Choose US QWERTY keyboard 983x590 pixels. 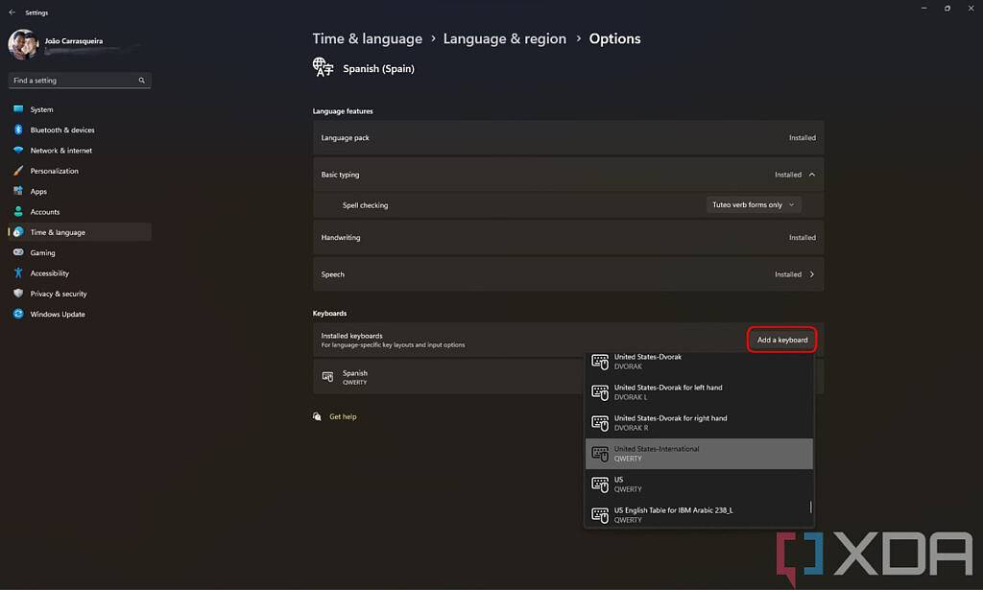[x=699, y=484]
